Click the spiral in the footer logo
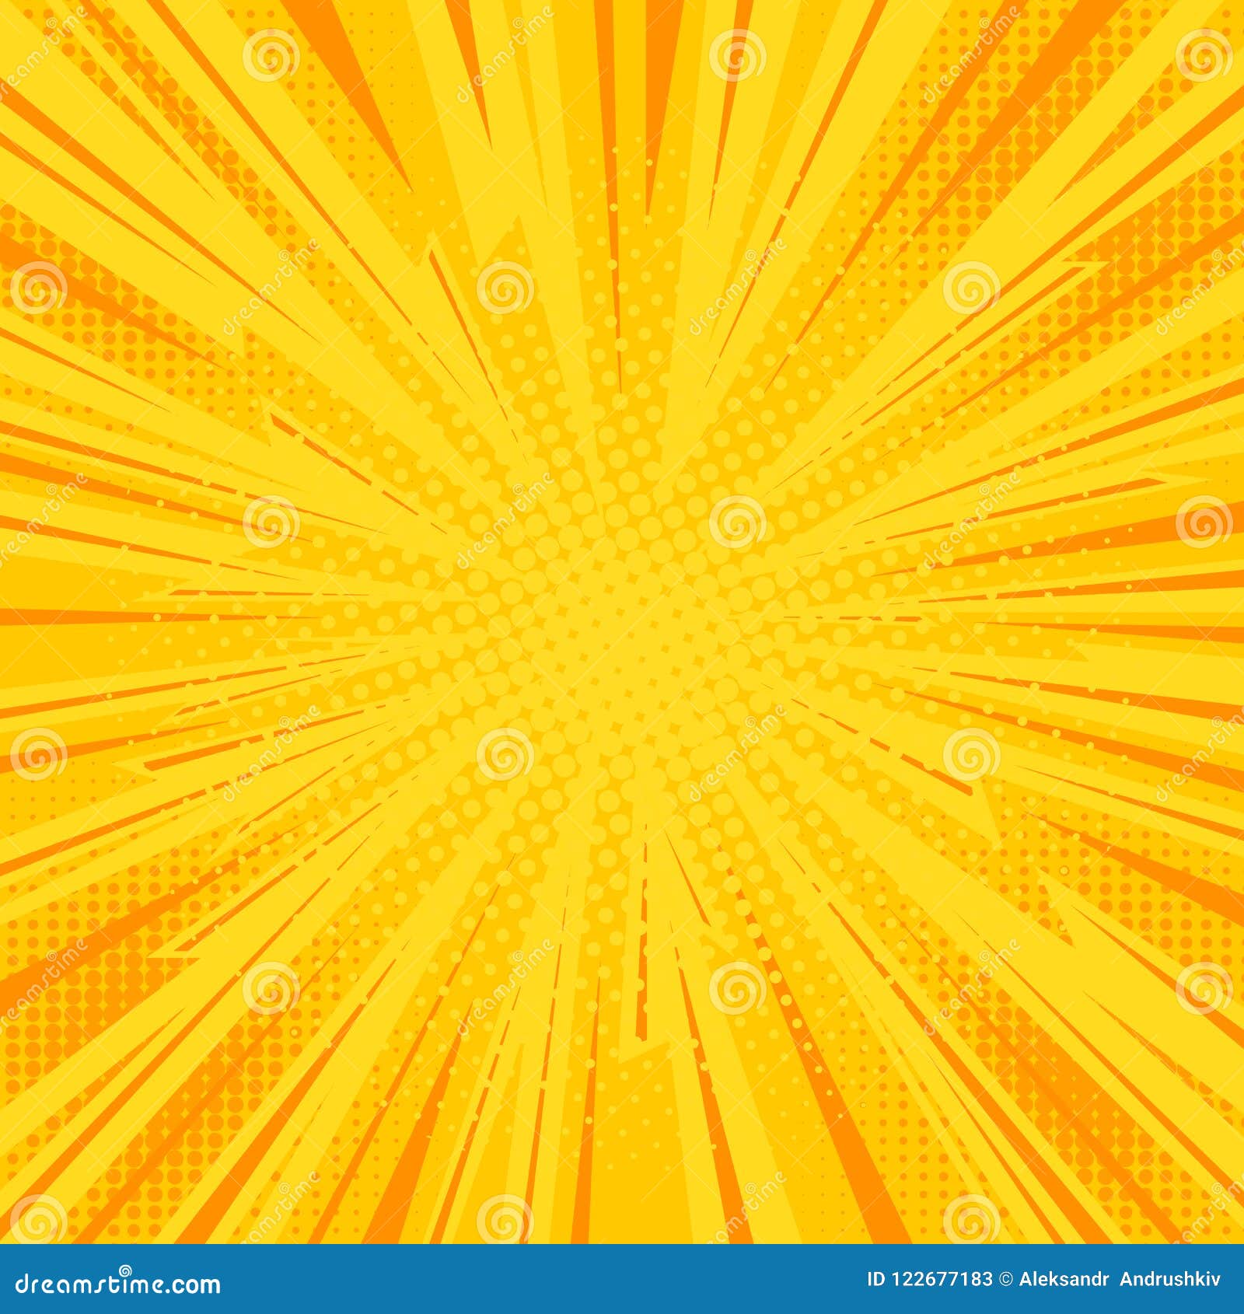The image size is (1244, 1314). coord(124,1268)
